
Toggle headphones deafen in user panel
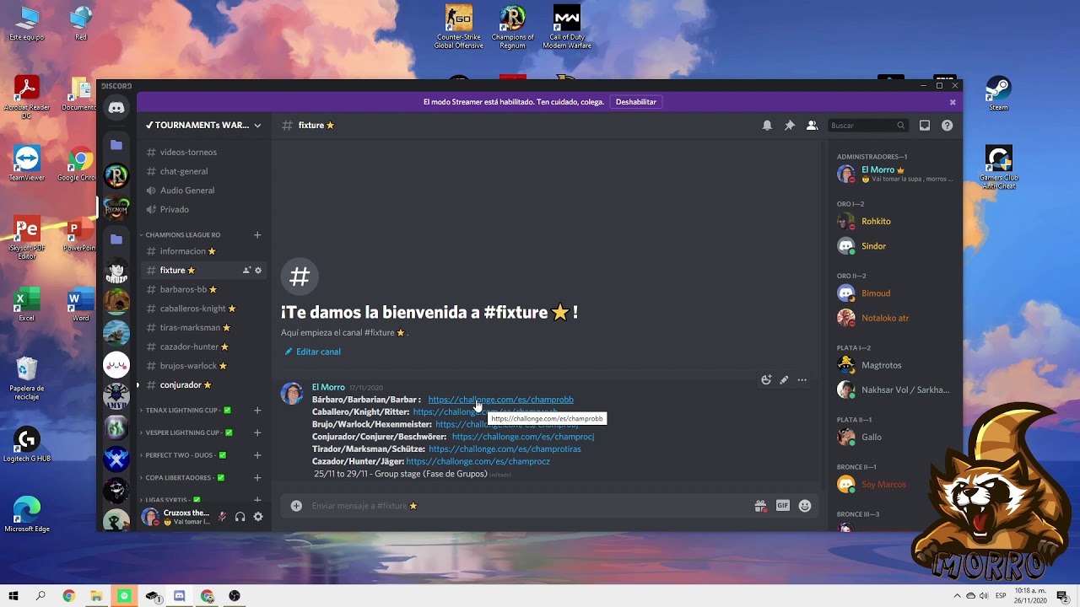240,517
